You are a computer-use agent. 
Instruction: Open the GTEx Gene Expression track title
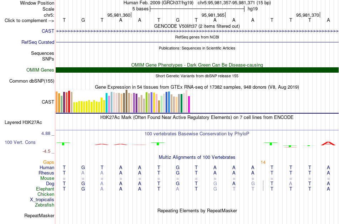coord(197,87)
